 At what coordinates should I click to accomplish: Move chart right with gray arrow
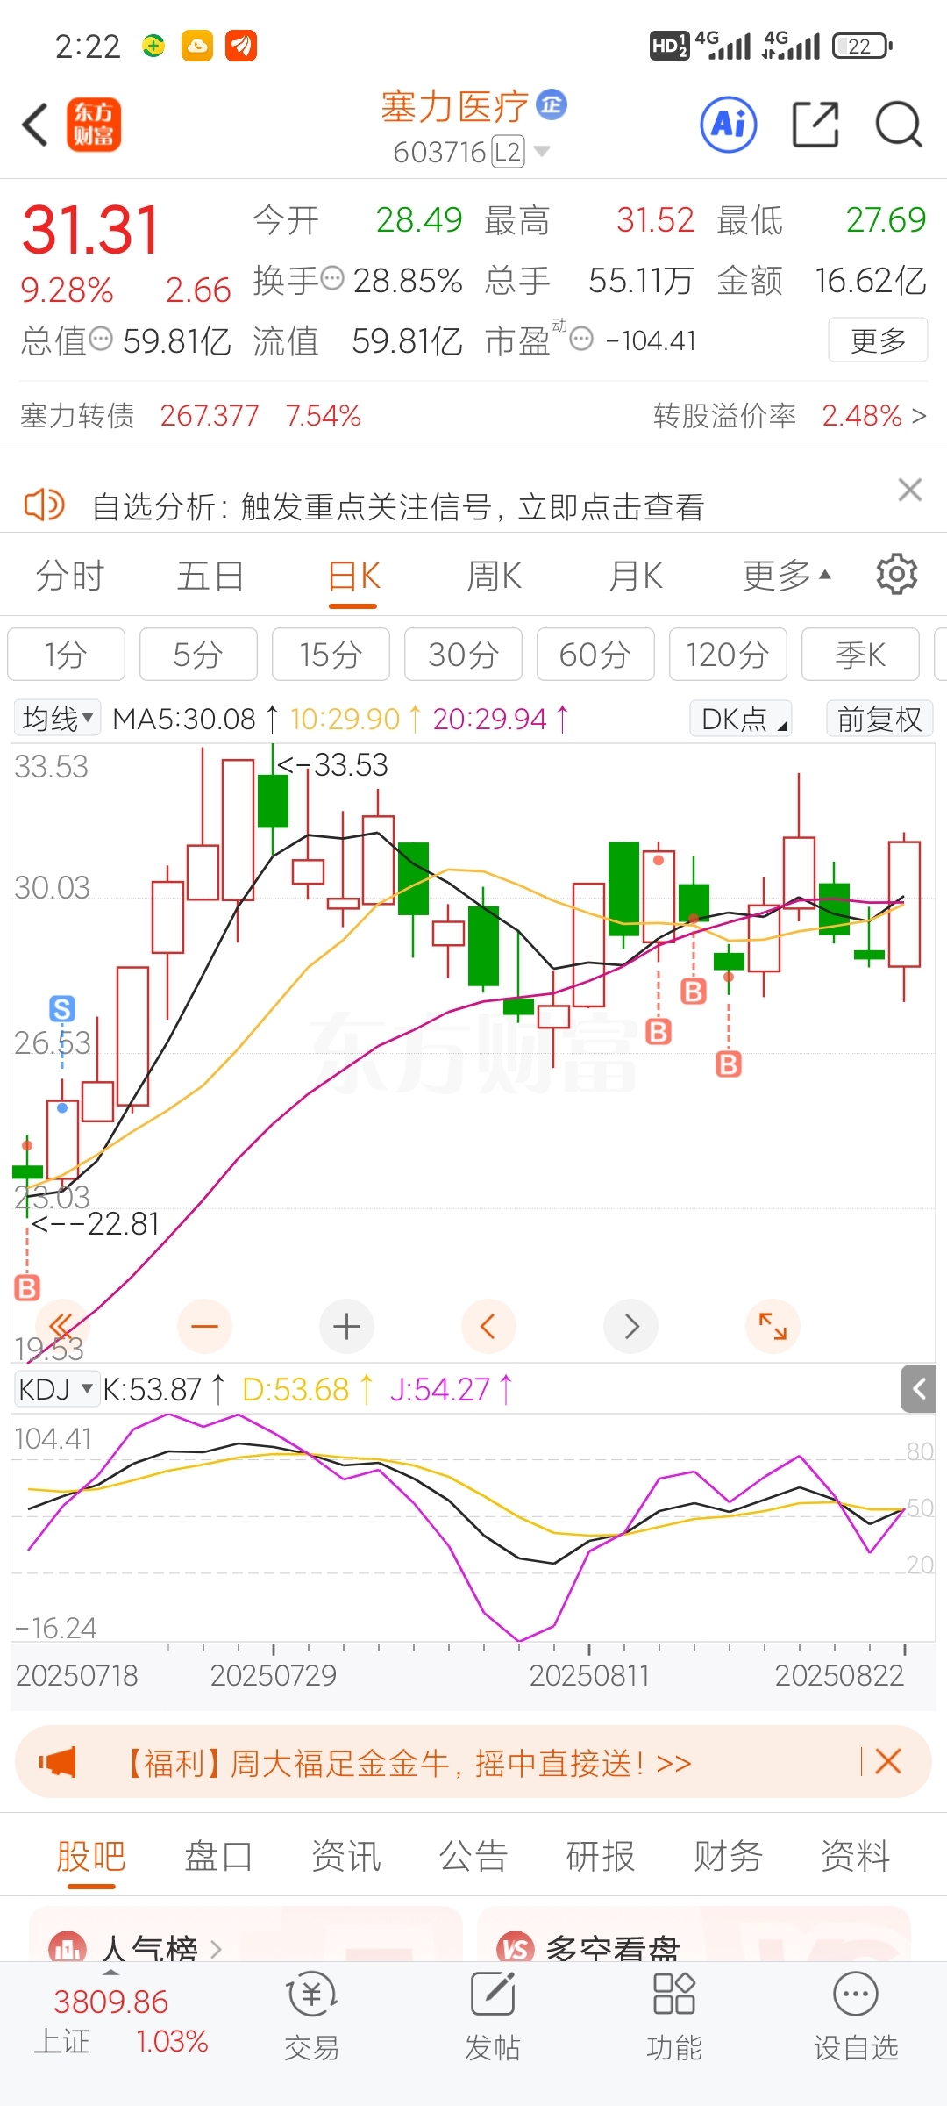point(630,1326)
